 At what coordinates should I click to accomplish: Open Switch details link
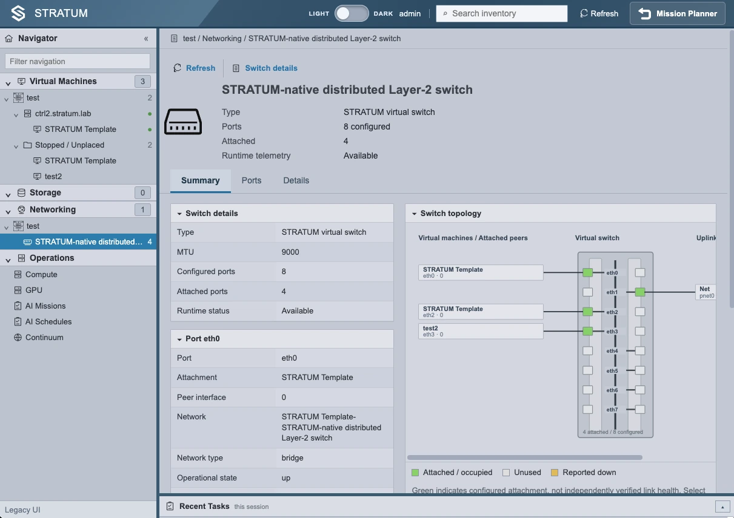click(x=265, y=68)
